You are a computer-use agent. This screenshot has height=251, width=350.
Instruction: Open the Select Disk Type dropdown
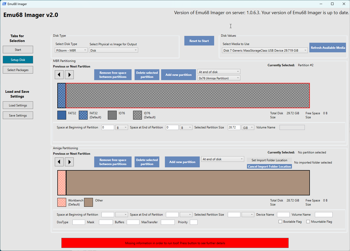(71, 50)
